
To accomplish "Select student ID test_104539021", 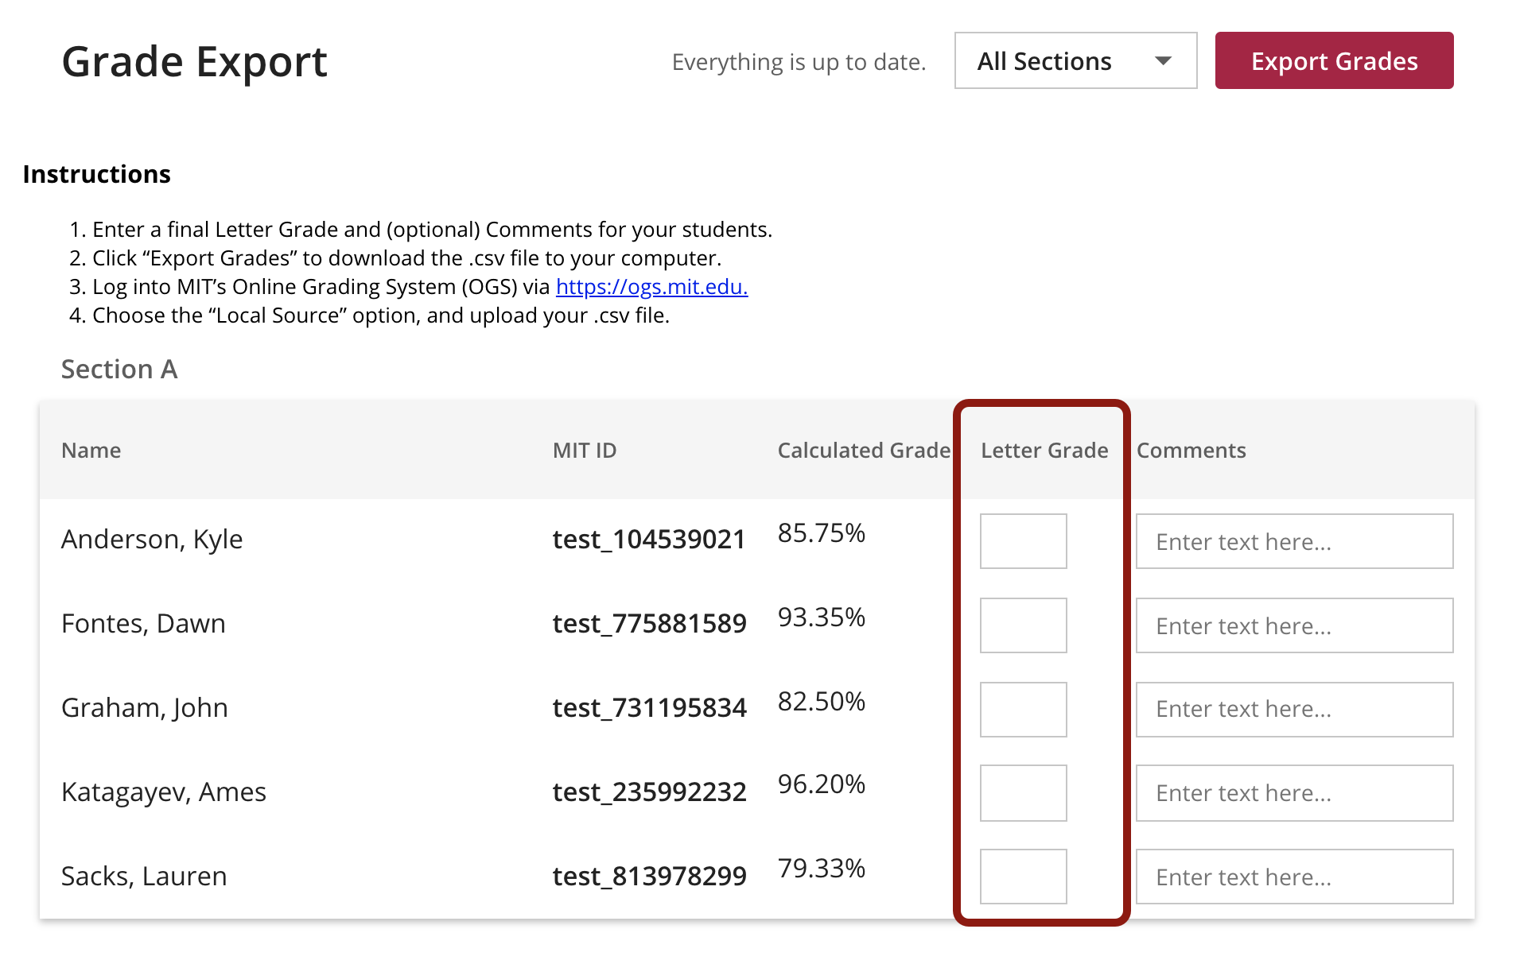I will tap(649, 540).
